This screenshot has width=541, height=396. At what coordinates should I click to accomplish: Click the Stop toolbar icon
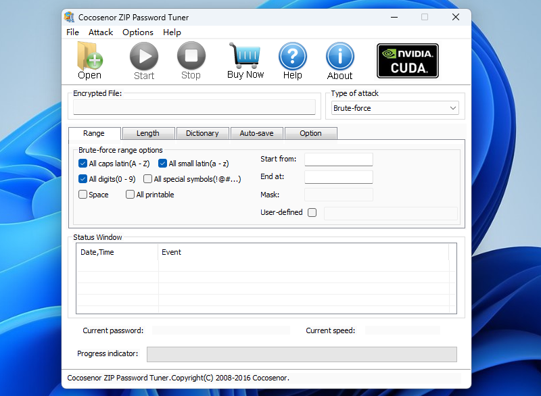[x=191, y=56]
